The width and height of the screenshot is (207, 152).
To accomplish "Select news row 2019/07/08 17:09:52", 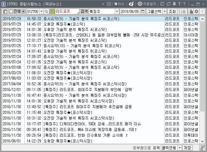I will 101,67.
